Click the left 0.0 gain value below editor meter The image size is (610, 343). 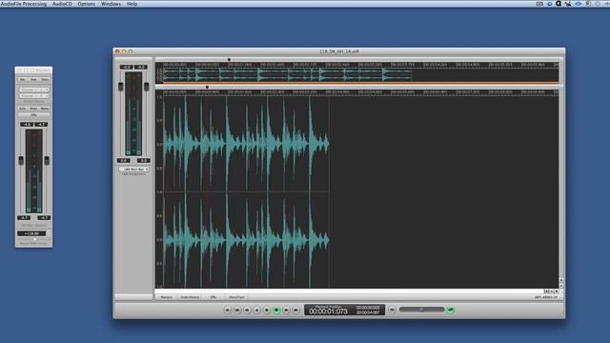(124, 160)
